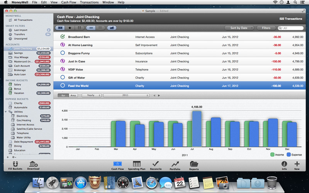
Task: Open the Transactions menu
Action: (89, 2)
